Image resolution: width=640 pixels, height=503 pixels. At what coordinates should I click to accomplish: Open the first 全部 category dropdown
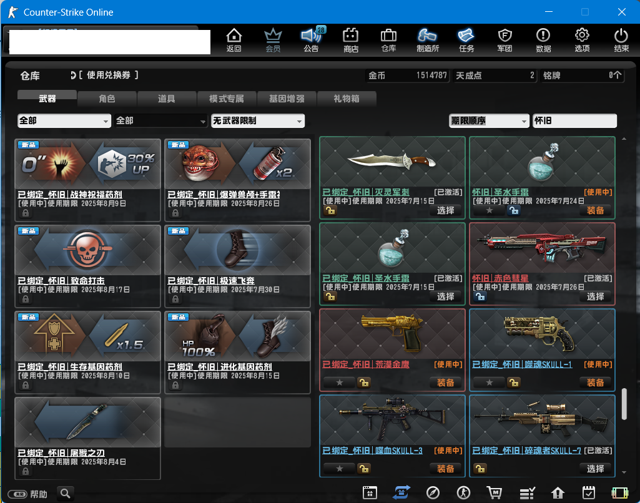click(x=64, y=120)
